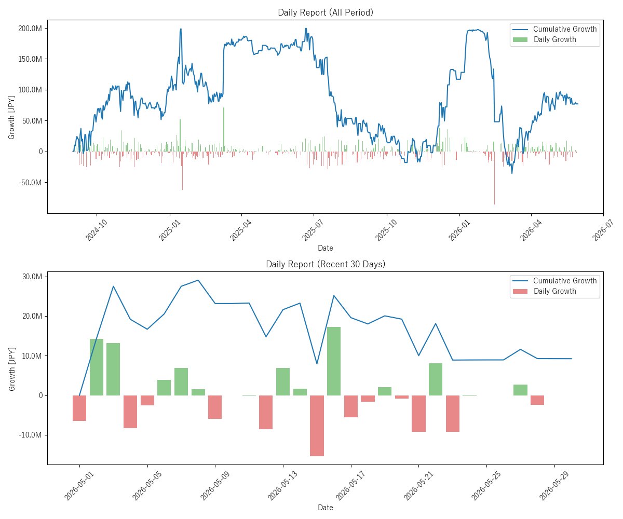Click Cumulative Growth in the top chart legend

(565, 29)
